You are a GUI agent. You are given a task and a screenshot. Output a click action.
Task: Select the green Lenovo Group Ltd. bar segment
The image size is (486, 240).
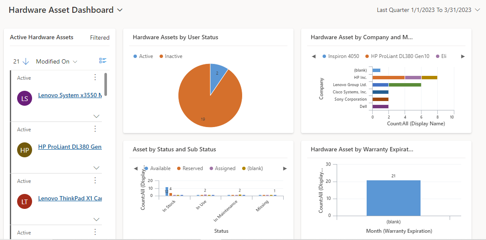point(404,85)
